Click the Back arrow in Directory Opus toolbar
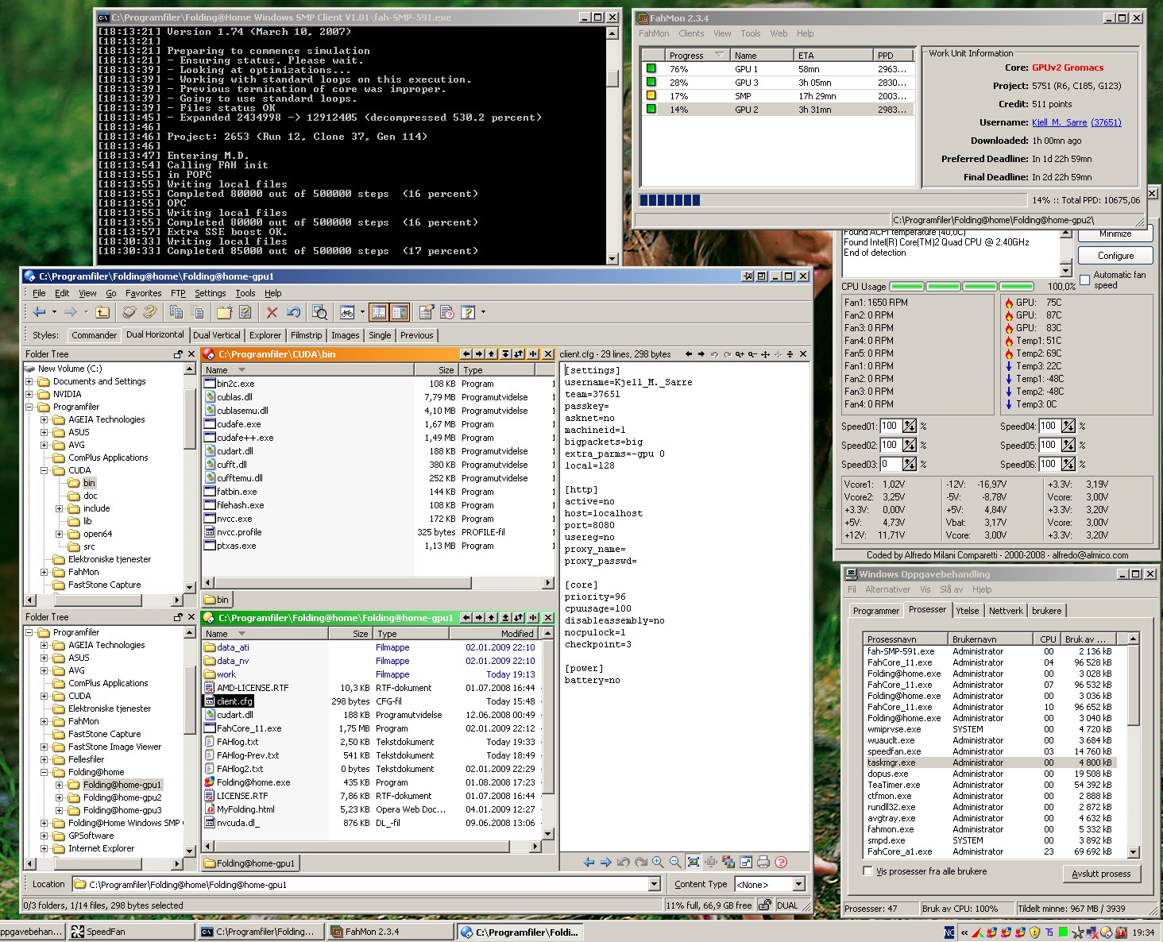Image resolution: width=1163 pixels, height=942 pixels. tap(39, 312)
